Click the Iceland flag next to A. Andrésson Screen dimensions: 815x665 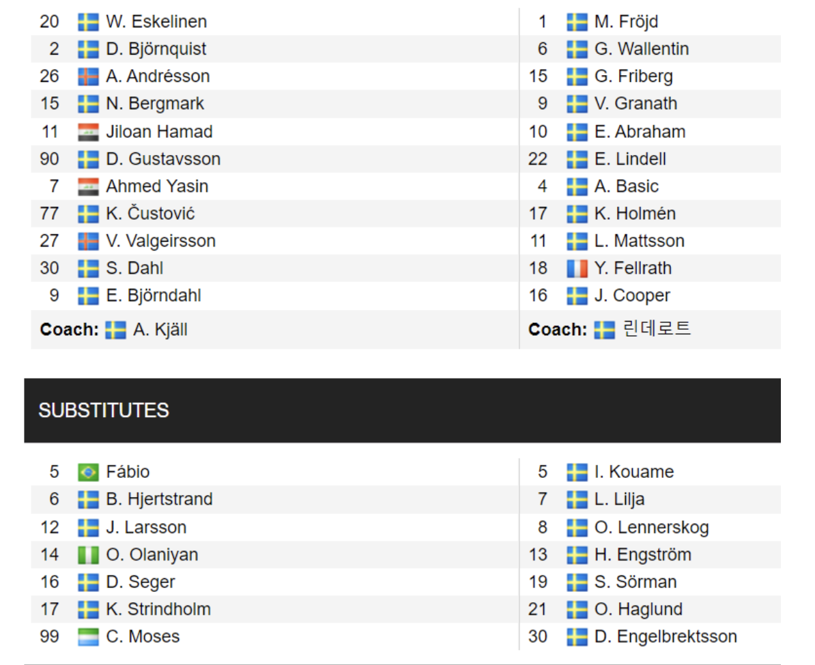pos(88,76)
